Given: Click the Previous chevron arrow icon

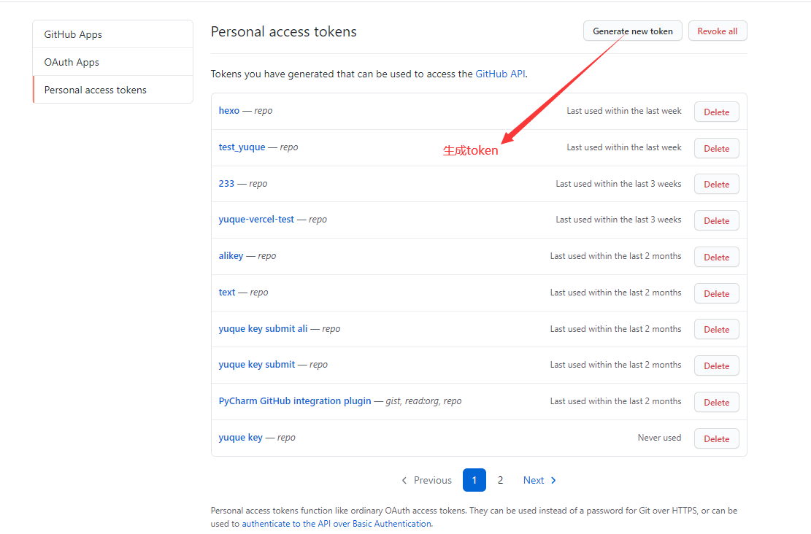Looking at the screenshot, I should click(x=404, y=480).
